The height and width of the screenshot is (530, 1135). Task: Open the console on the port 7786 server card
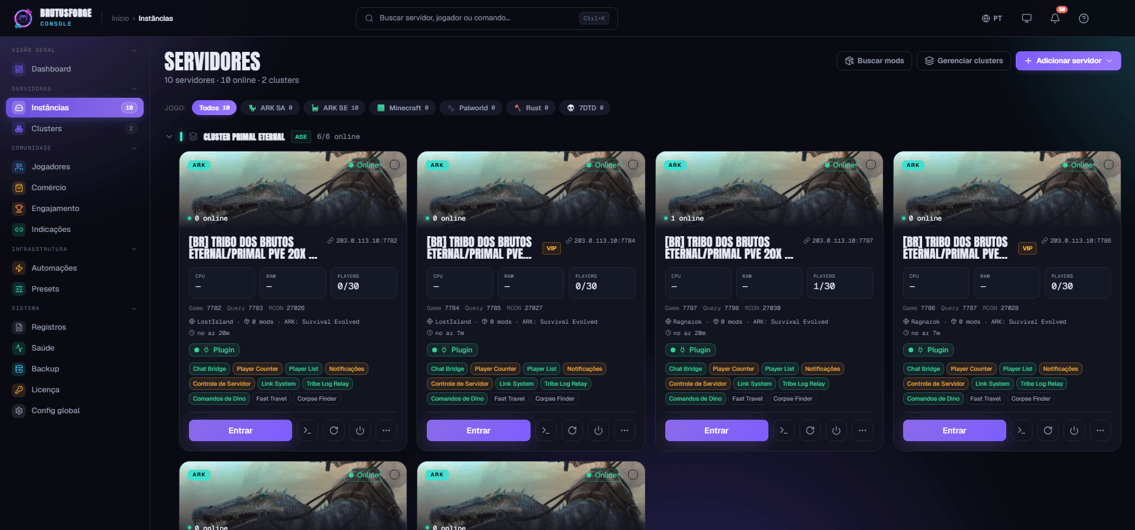[1022, 430]
